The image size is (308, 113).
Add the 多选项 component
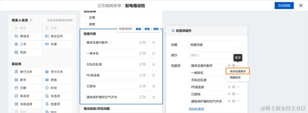(x=58, y=96)
